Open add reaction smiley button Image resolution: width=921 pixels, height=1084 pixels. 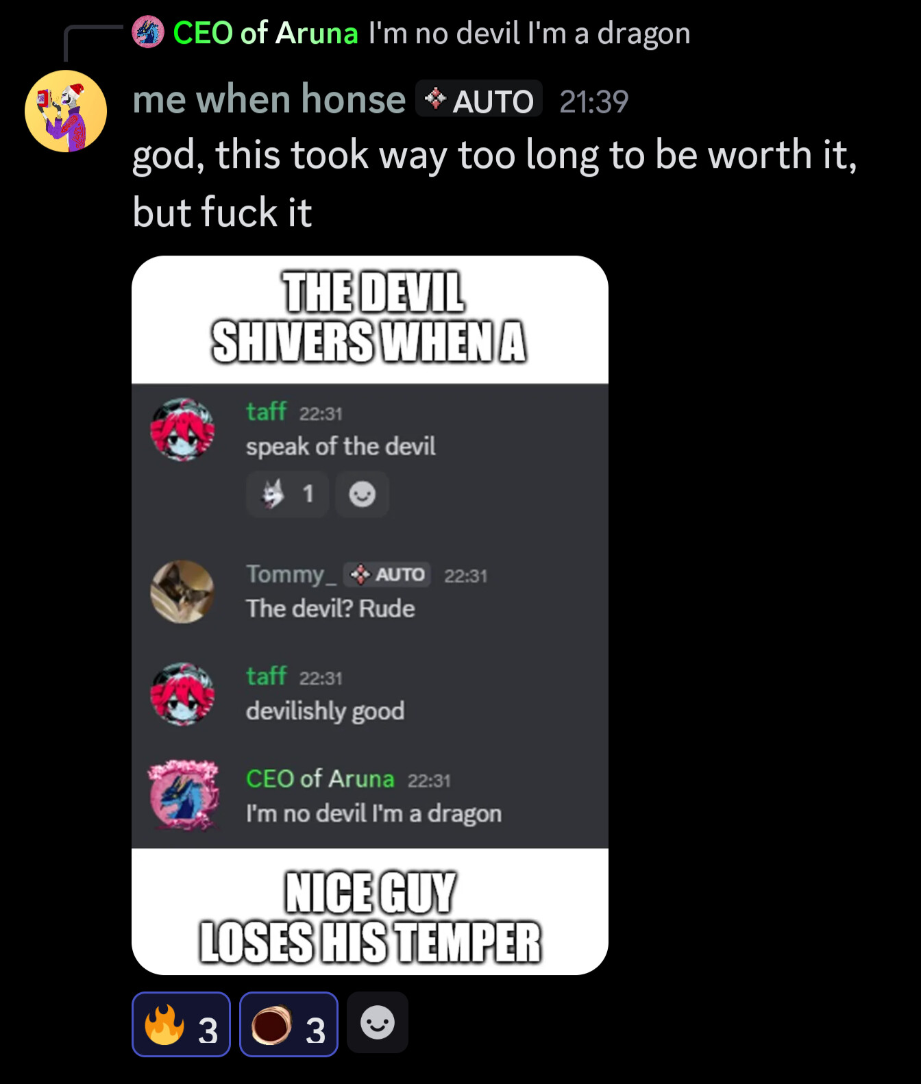(378, 1022)
